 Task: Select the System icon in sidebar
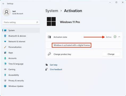coord(5,30)
